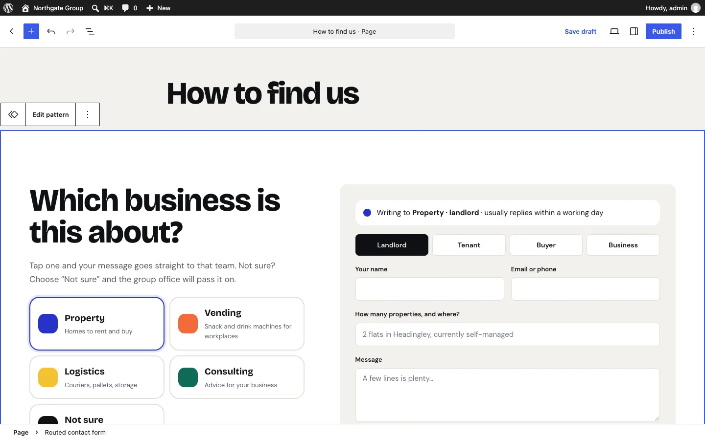Open the comments bubble in admin bar

(x=129, y=8)
